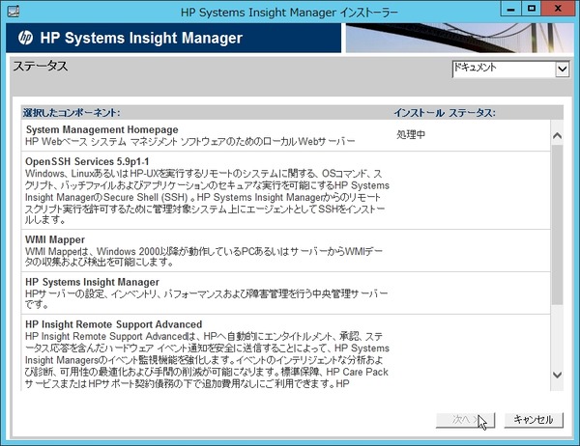Viewport: 580px width, 446px height.
Task: Select the HP Insight Remote Support Advanced entry
Action: [x=285, y=352]
